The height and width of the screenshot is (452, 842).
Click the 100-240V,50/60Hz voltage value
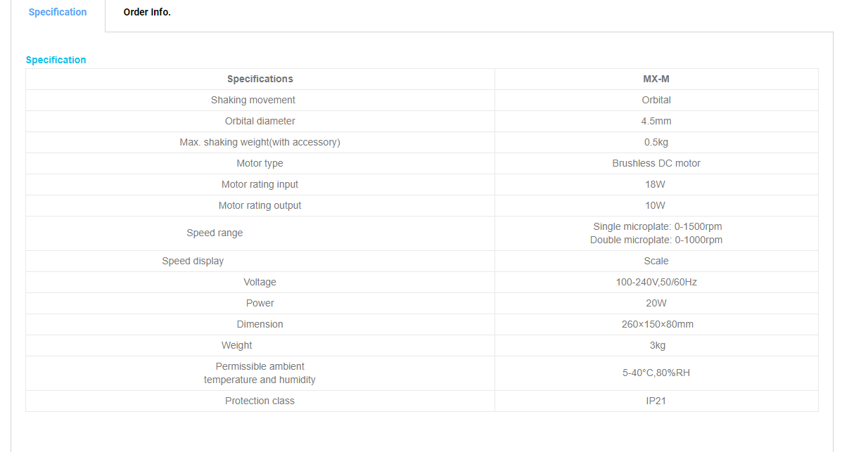pyautogui.click(x=656, y=283)
